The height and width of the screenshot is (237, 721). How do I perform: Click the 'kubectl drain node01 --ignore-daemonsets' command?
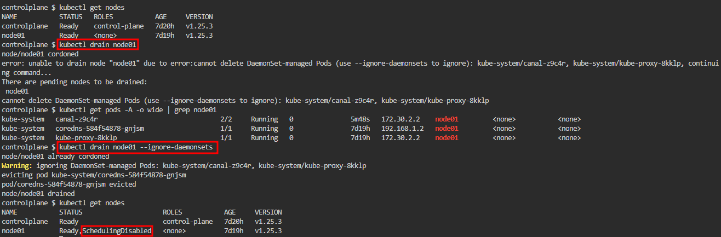[137, 147]
